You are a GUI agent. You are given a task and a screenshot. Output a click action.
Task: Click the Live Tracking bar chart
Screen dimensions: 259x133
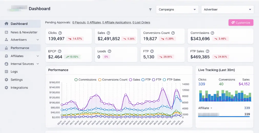[x=225, y=96]
